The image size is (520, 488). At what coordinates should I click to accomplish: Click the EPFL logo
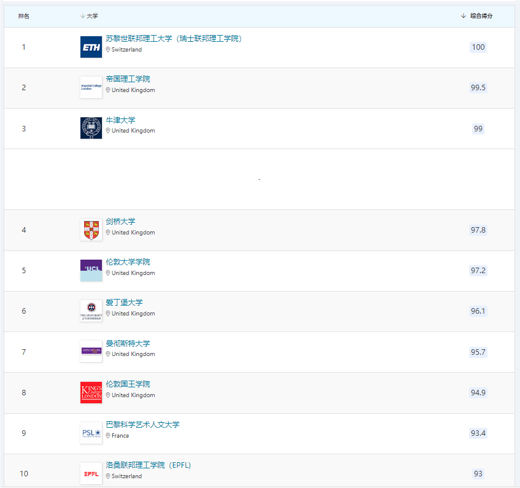pyautogui.click(x=91, y=474)
